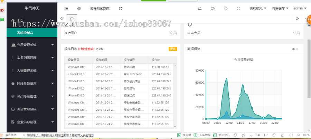Viewport: 311px width, 139px height.
Task: Expand 奖金管理系统 menu
Action: coord(32,109)
